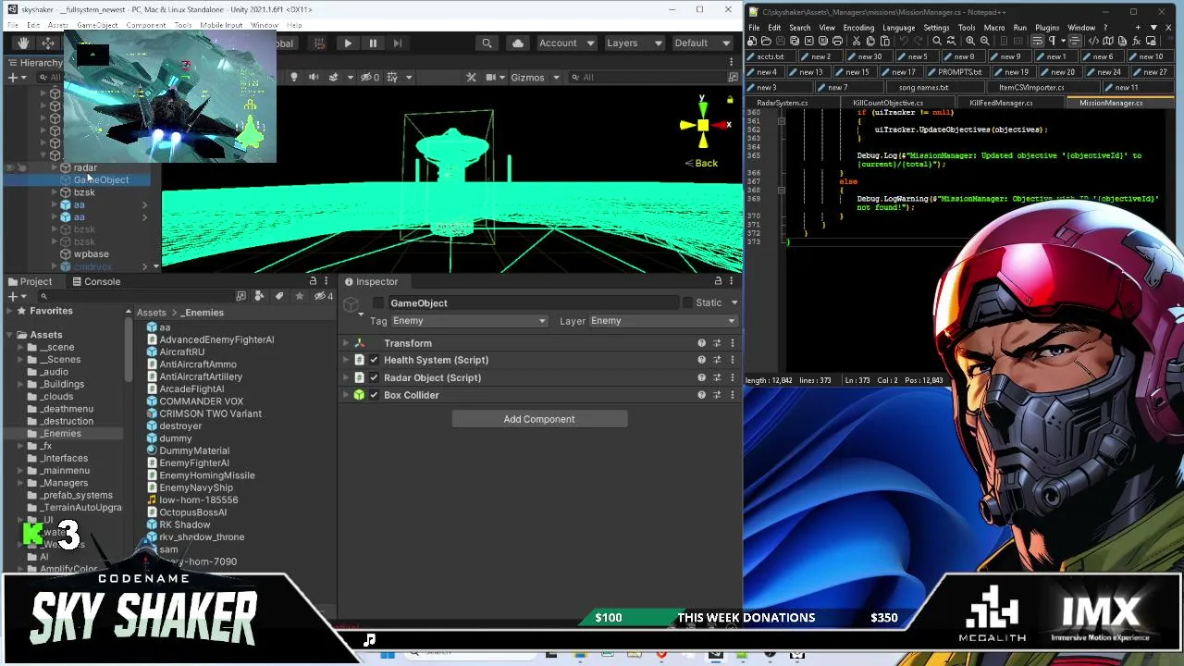Viewport: 1184px width, 666px height.
Task: Open the Layers dropdown in Unity toolbar
Action: tap(633, 43)
